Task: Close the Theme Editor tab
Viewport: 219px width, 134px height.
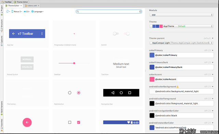Action: point(21,5)
